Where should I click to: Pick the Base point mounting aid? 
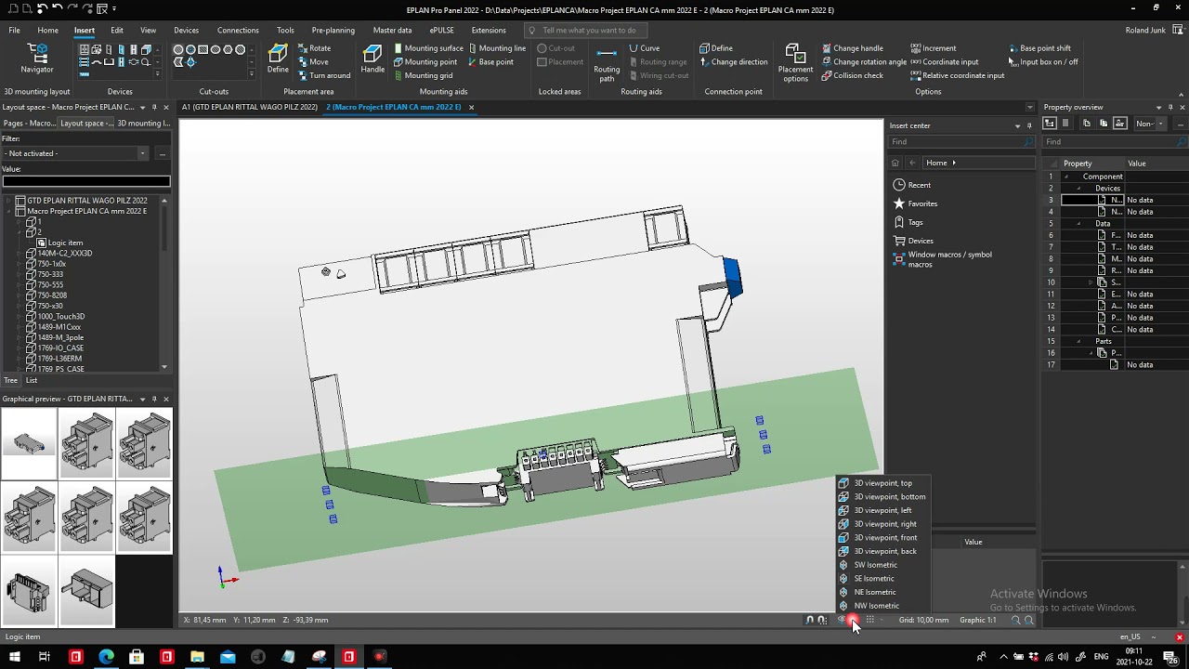point(490,62)
